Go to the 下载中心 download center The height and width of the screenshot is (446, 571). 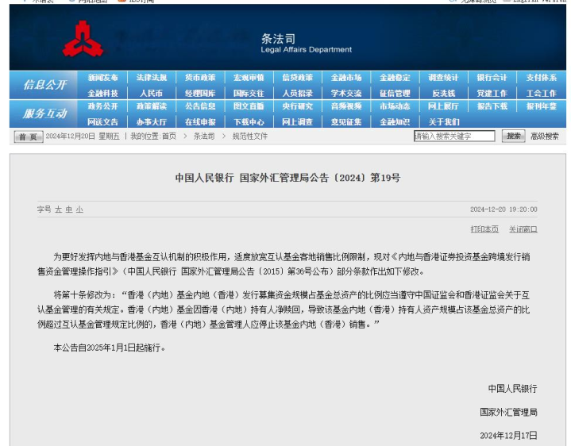[x=249, y=122]
